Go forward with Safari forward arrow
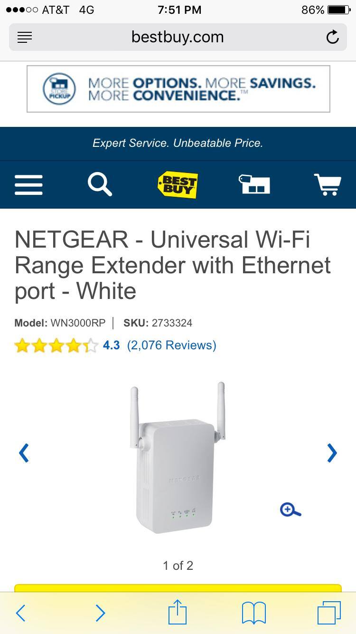The width and height of the screenshot is (356, 634). 100,613
